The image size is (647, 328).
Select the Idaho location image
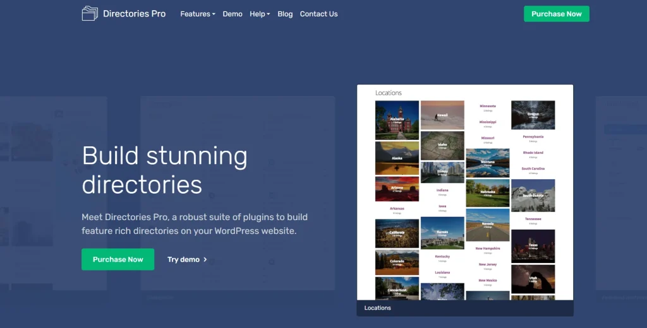tap(442, 146)
